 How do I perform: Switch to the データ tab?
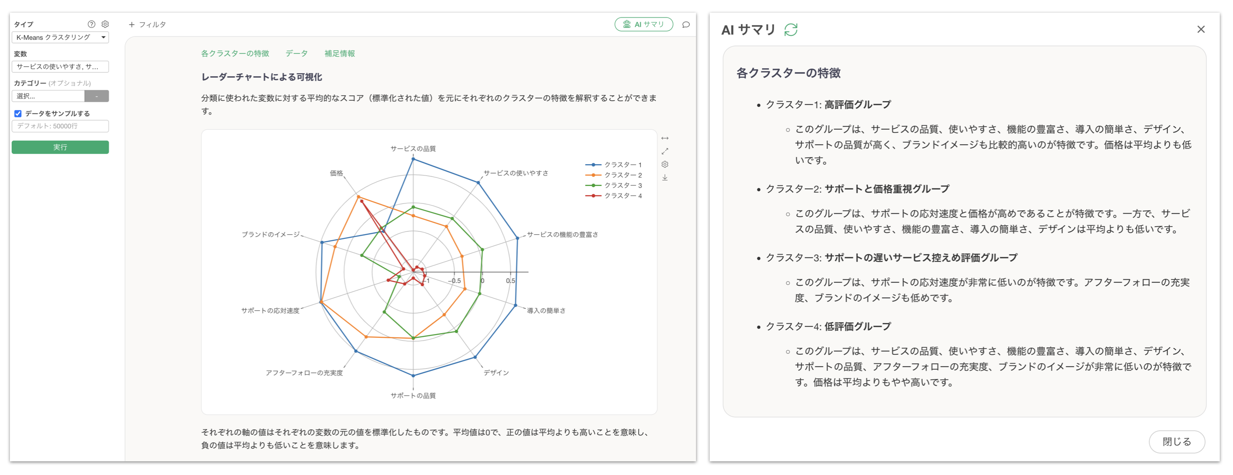(x=296, y=53)
